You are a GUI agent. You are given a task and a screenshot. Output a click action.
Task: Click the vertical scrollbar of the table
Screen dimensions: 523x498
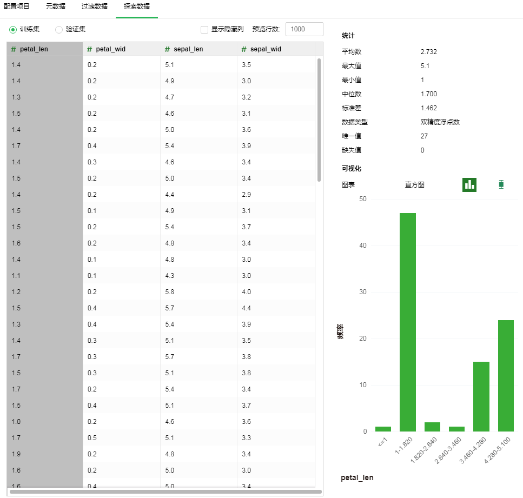click(319, 119)
